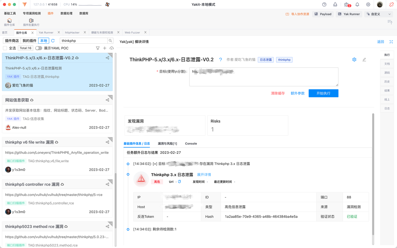
Task: Open plugin detail settings gear
Action: [354, 60]
